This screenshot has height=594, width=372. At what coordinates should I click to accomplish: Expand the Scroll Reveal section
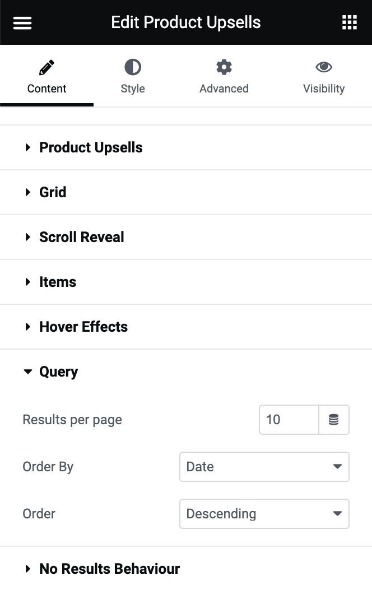click(81, 237)
